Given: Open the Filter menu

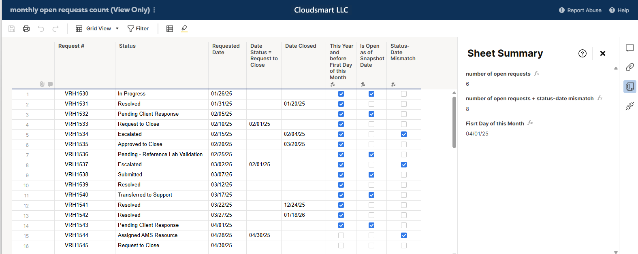Looking at the screenshot, I should [138, 29].
